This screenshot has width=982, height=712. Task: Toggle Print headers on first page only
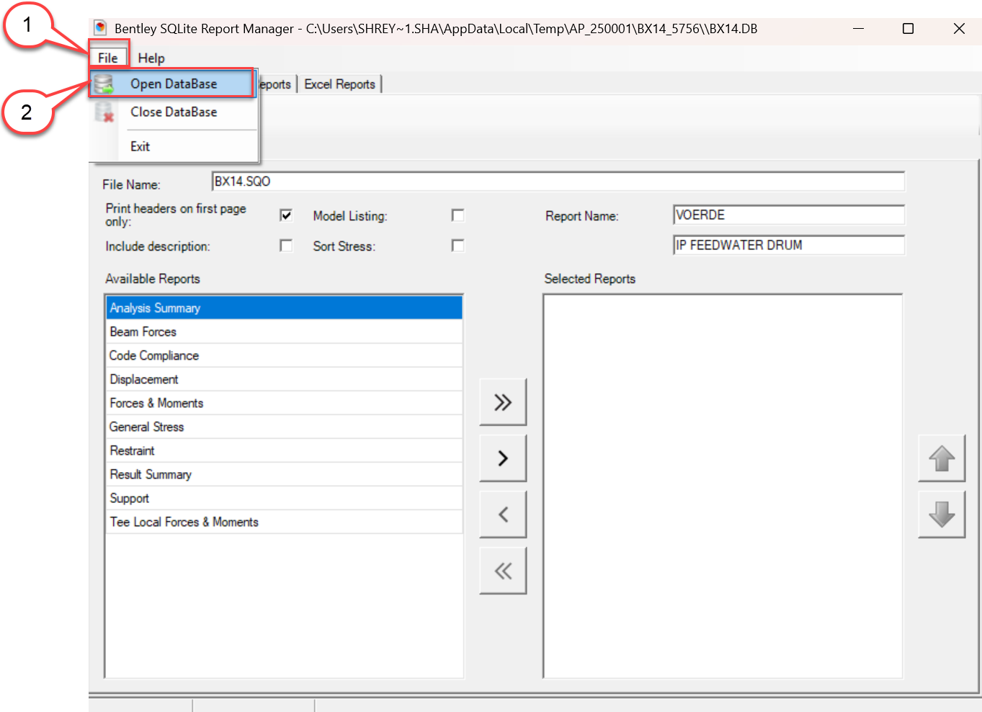coord(286,215)
